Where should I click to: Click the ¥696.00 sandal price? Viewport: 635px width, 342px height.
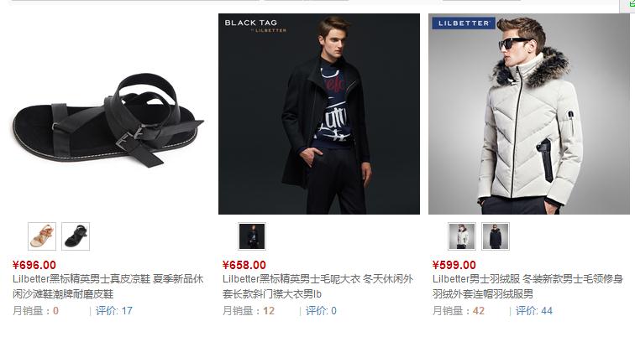(x=34, y=265)
